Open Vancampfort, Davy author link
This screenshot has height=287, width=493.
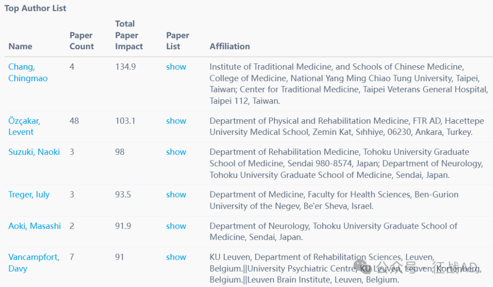[x=34, y=263]
